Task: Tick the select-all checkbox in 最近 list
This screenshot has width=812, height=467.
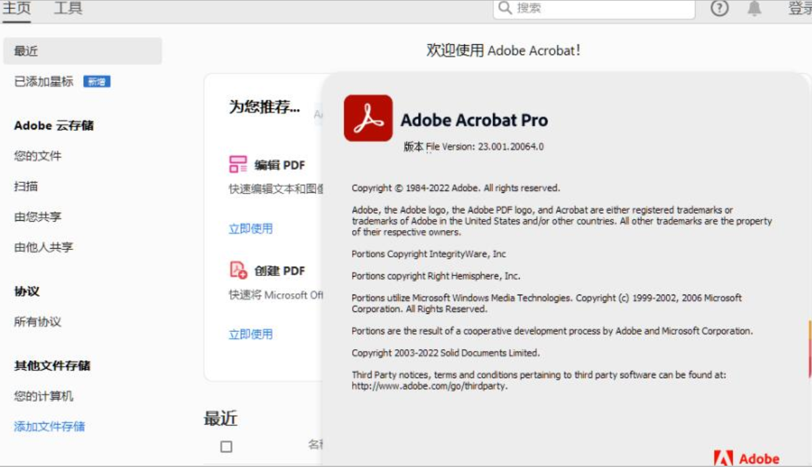Action: pyautogui.click(x=226, y=447)
